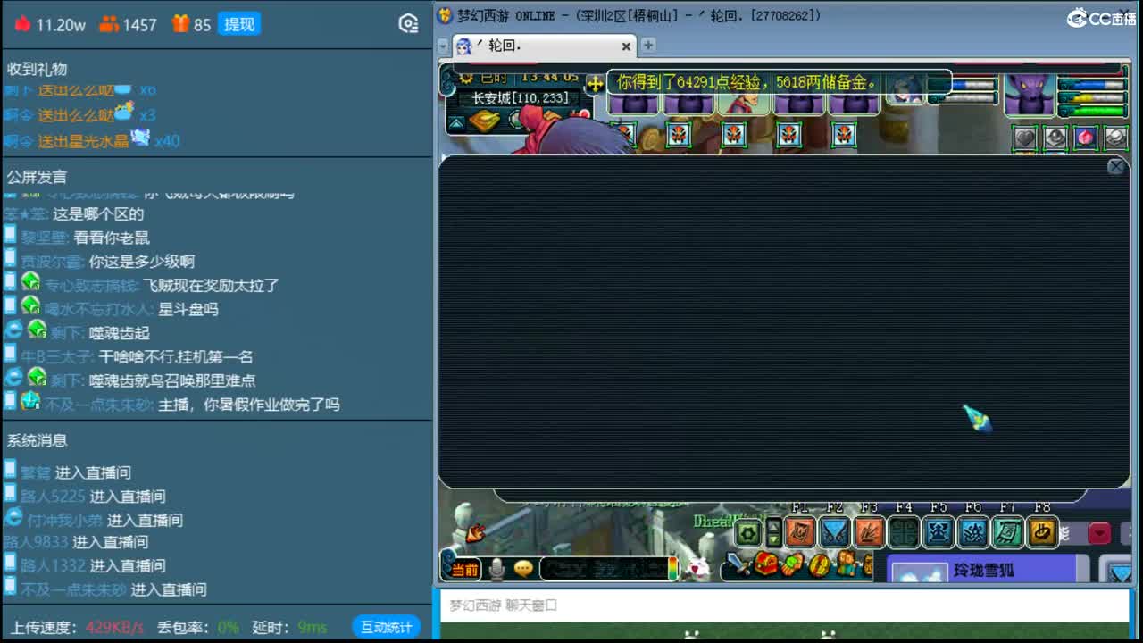The height and width of the screenshot is (643, 1143).
Task: Click the F1 skill shortcut icon
Action: click(800, 532)
